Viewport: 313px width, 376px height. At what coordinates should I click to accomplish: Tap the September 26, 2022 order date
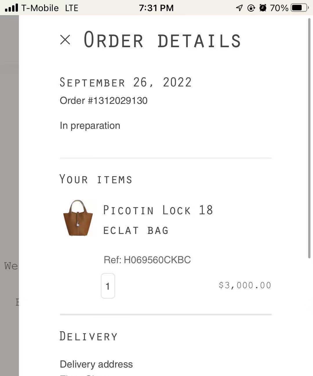coord(125,83)
